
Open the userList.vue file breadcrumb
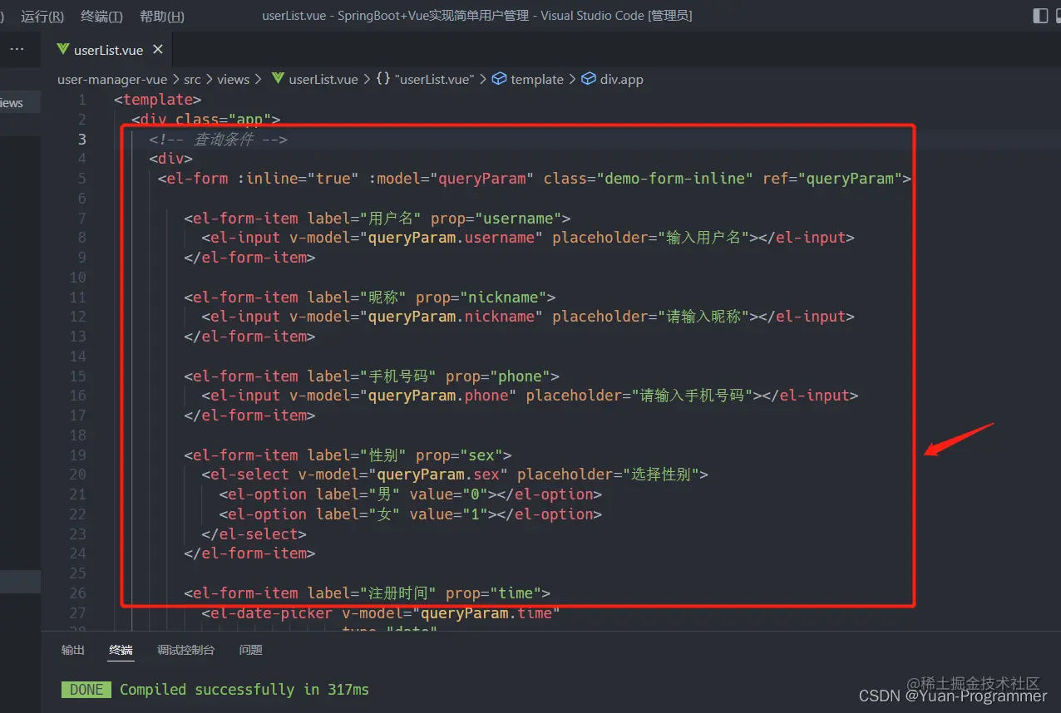pos(323,79)
